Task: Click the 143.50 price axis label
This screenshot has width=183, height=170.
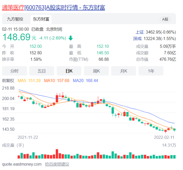Action: click(x=8, y=129)
